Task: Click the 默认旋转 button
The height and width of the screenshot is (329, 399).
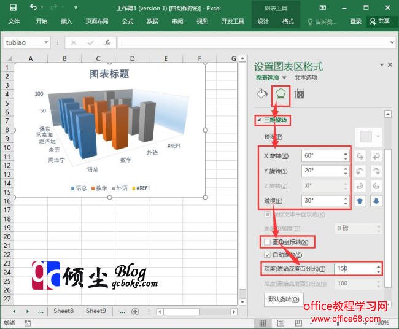Action: tap(284, 299)
